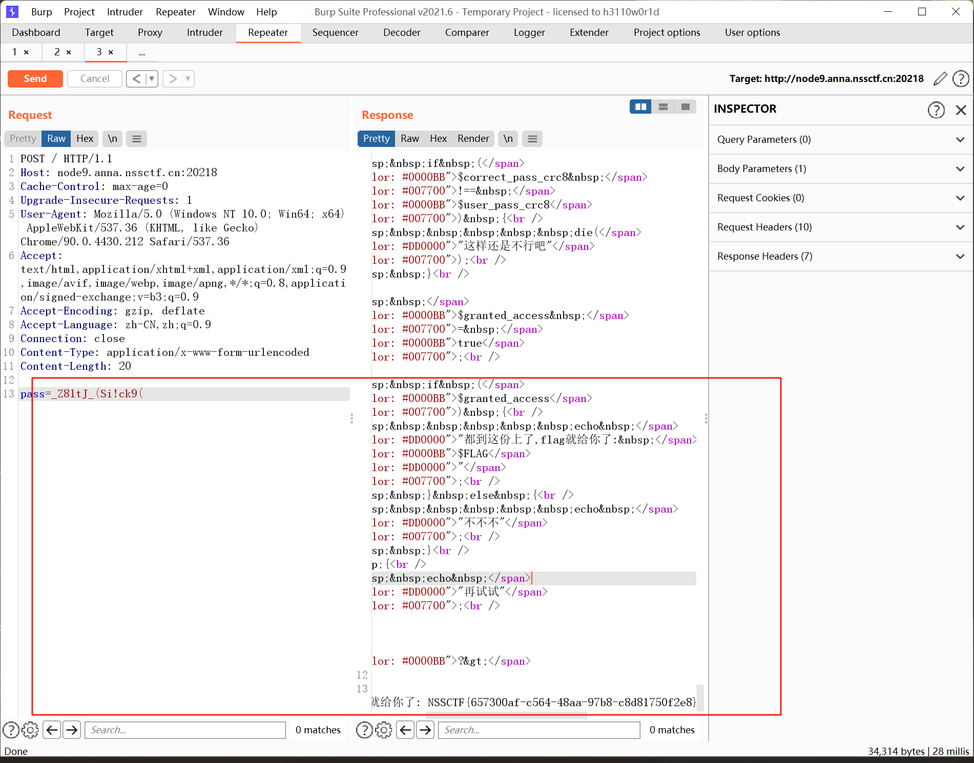Toggle request non-printable characters \n button

point(112,139)
